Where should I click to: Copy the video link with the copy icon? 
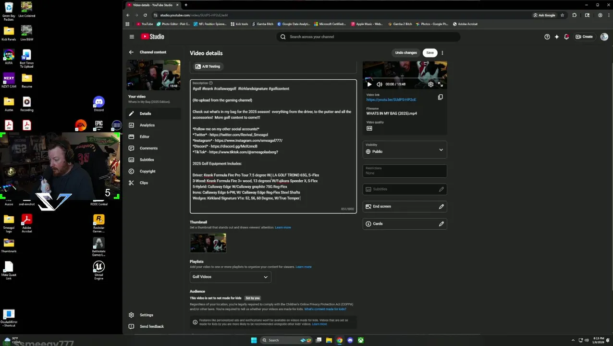click(x=440, y=97)
